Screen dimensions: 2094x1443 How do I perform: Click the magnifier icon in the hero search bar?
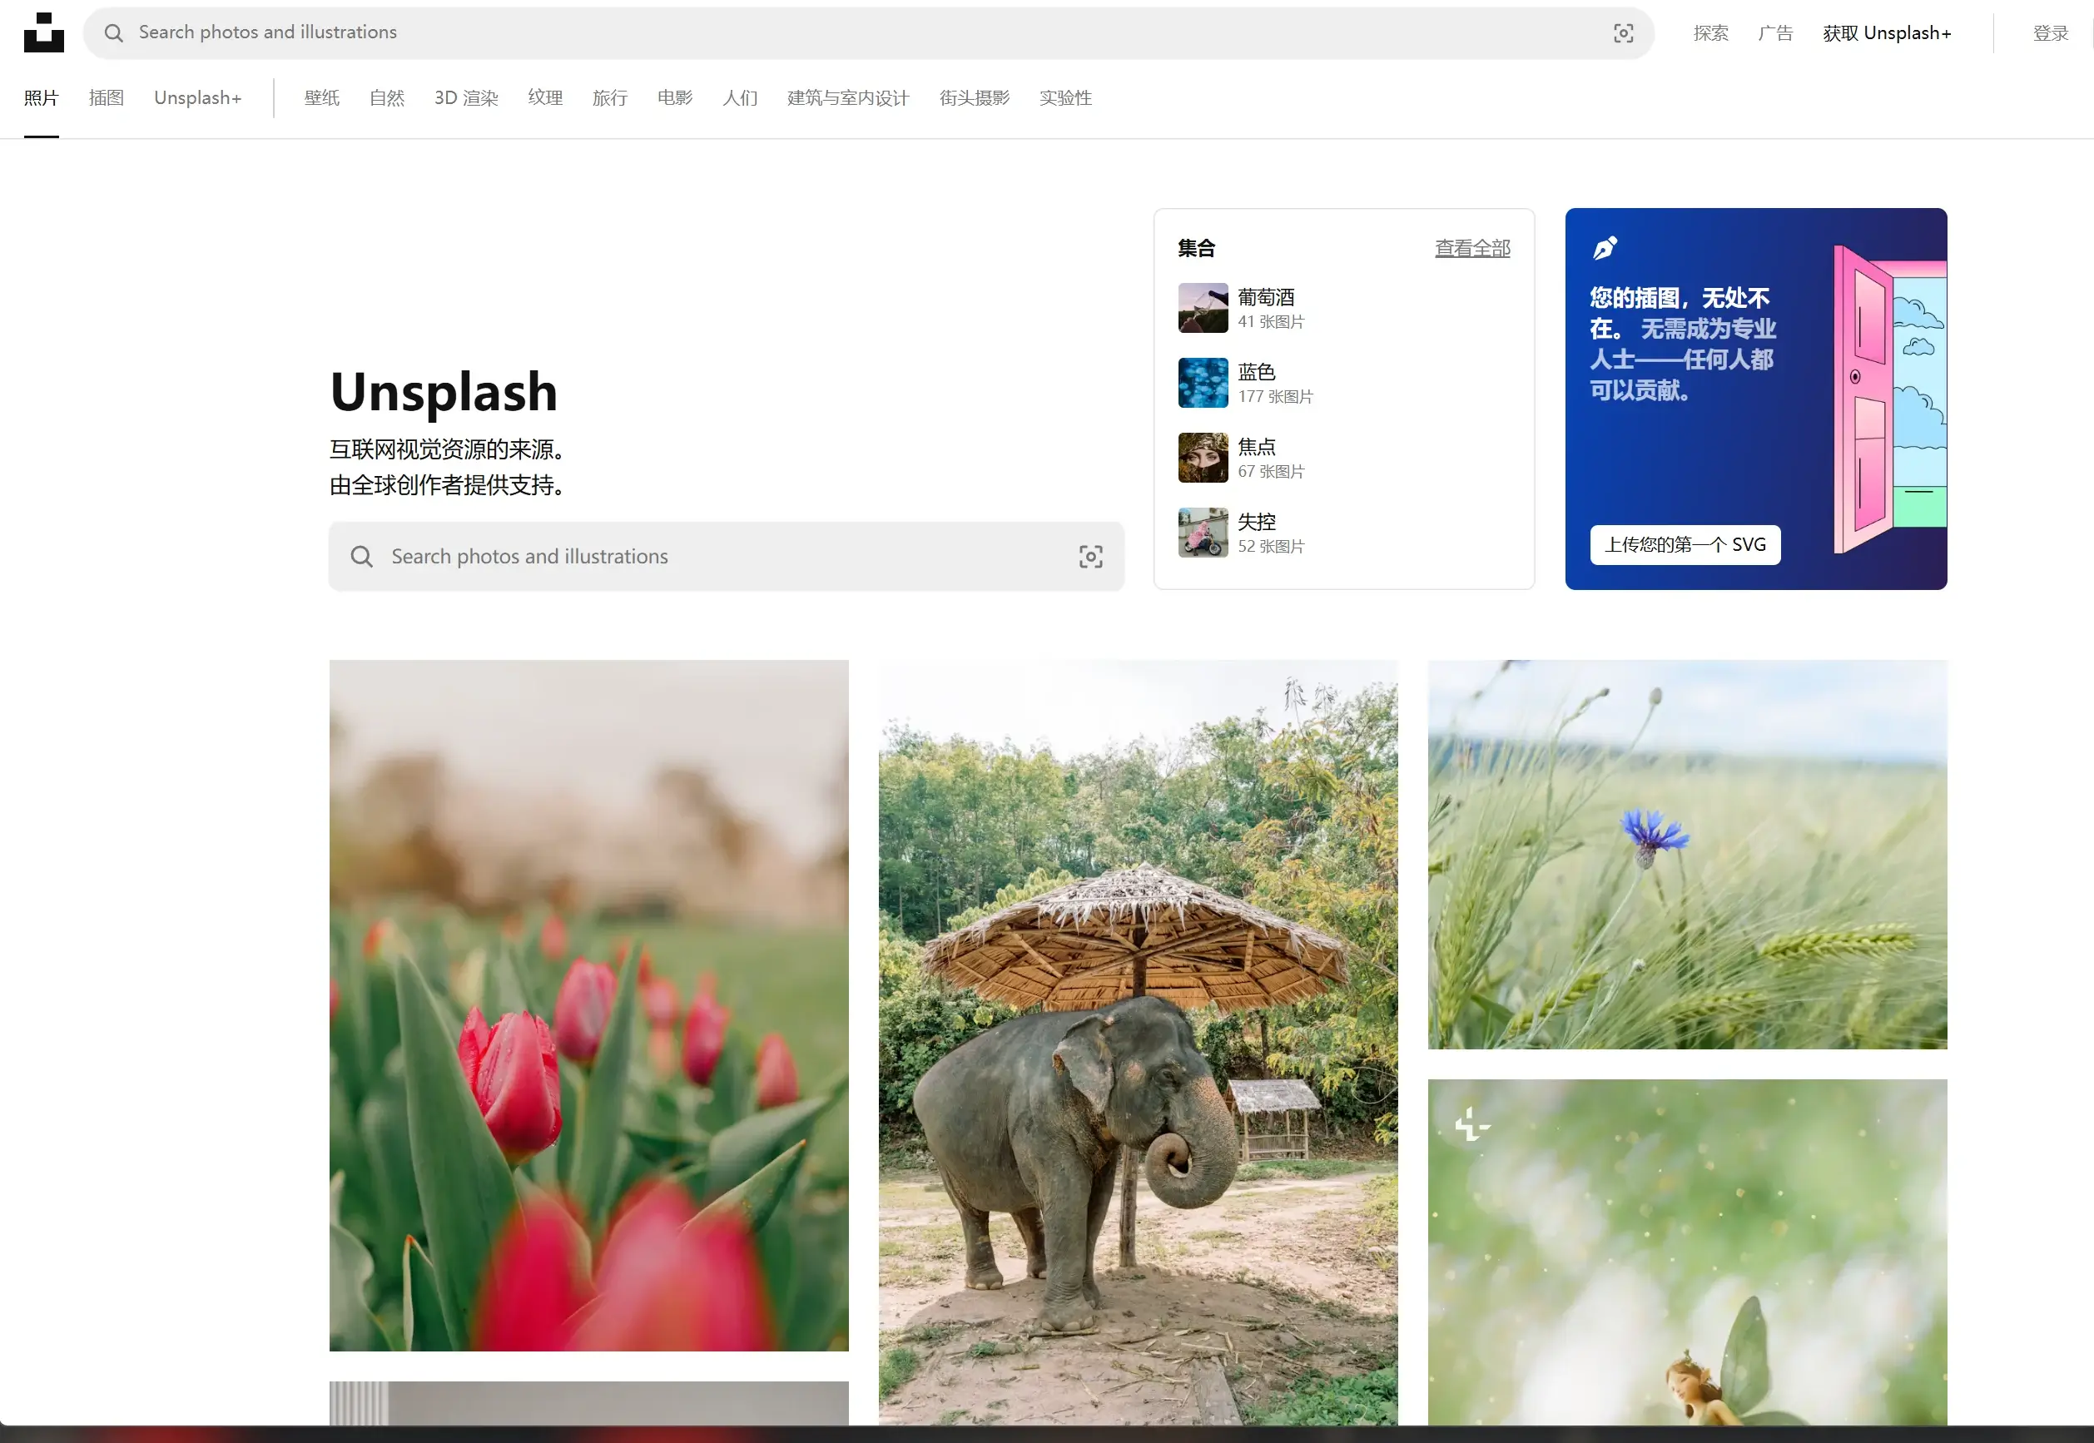(x=360, y=557)
